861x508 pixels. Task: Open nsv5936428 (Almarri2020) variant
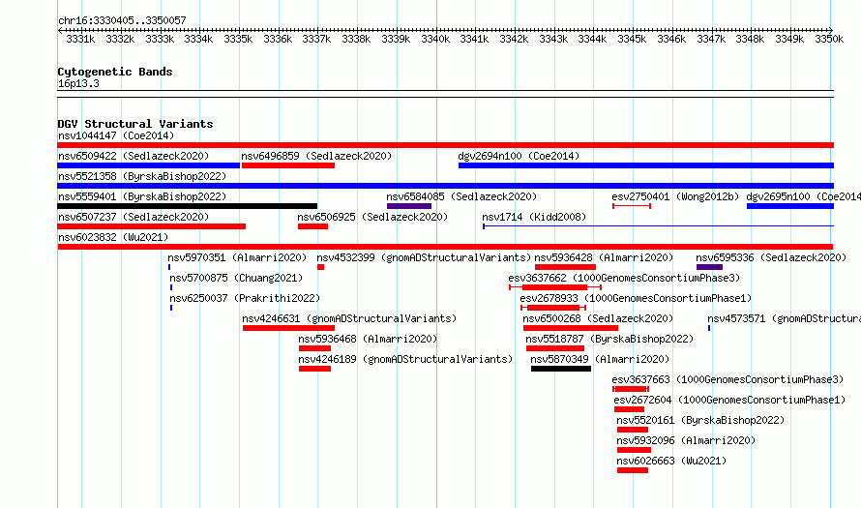pos(604,257)
